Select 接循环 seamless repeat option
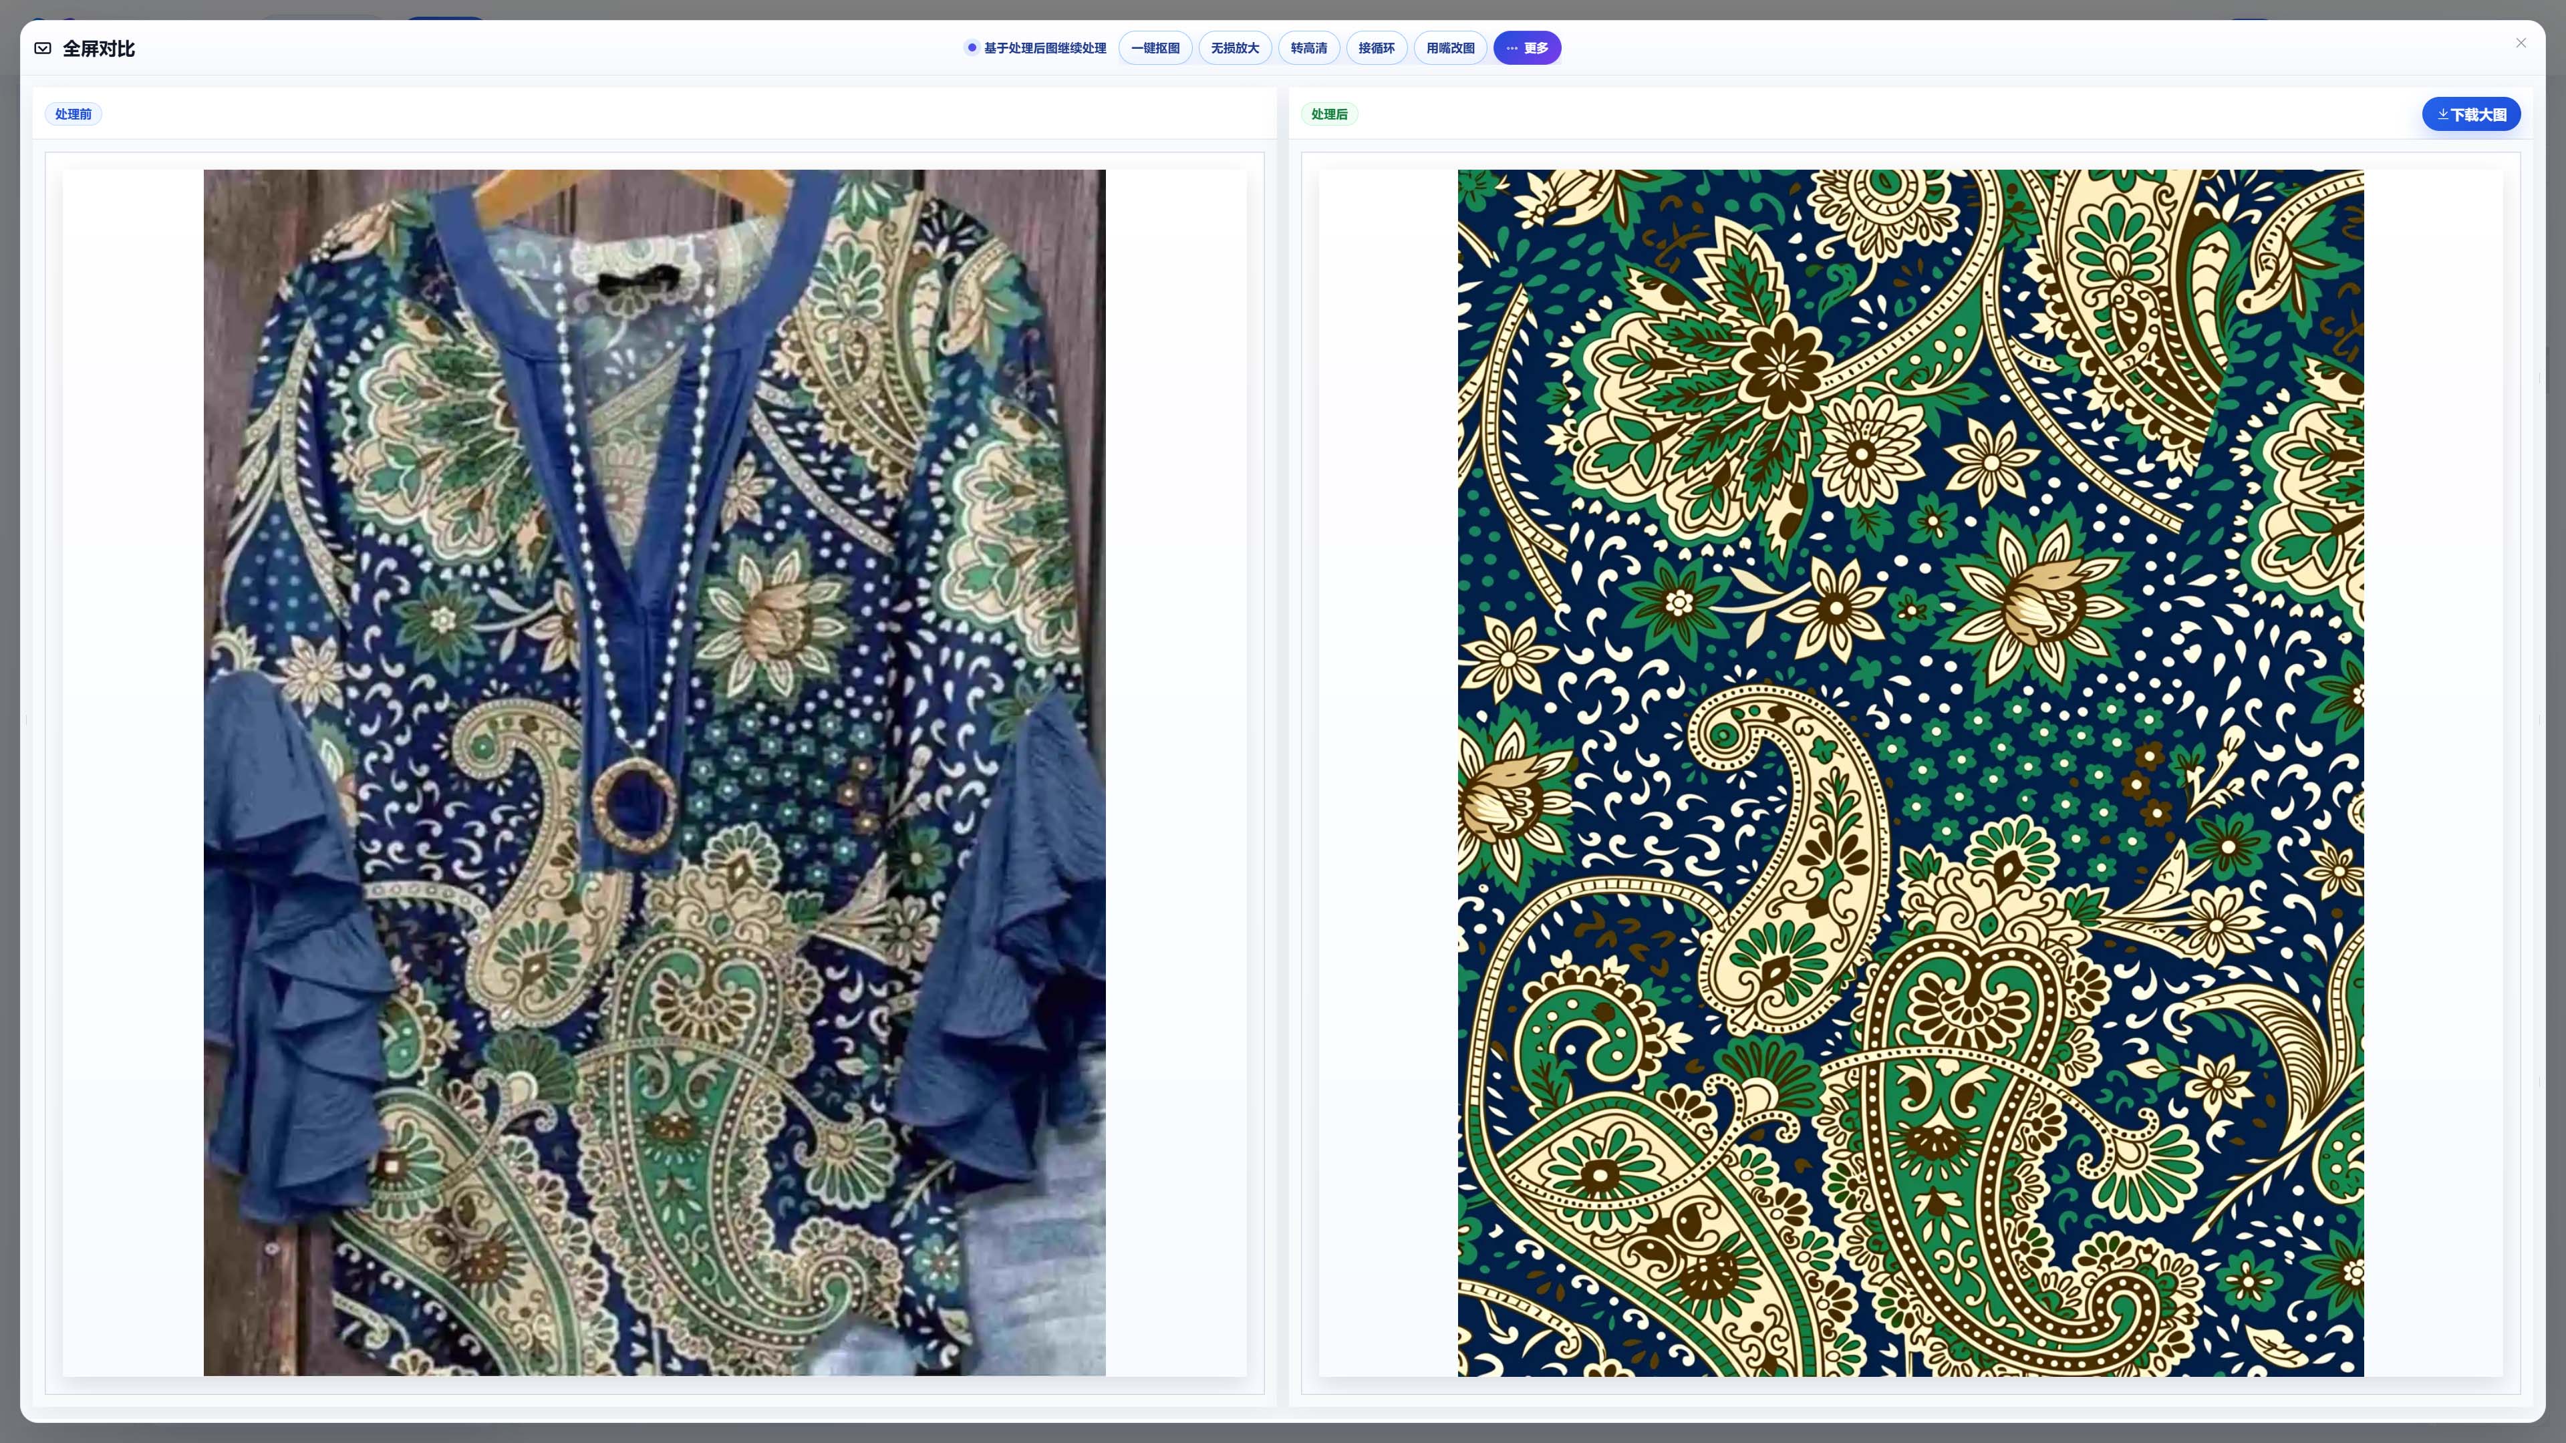 point(1377,48)
